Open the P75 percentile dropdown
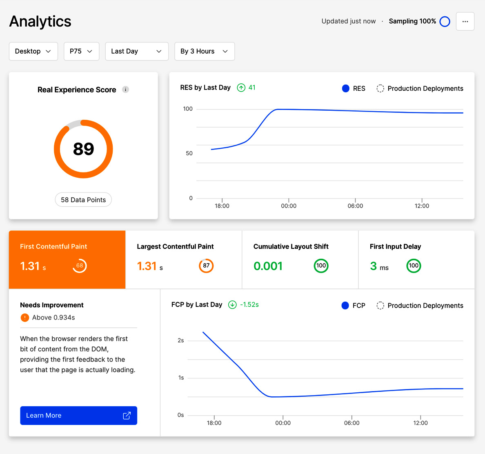The height and width of the screenshot is (454, 485). point(81,51)
